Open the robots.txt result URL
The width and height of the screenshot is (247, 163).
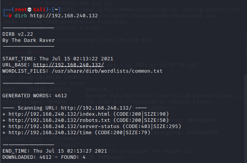click(59, 120)
